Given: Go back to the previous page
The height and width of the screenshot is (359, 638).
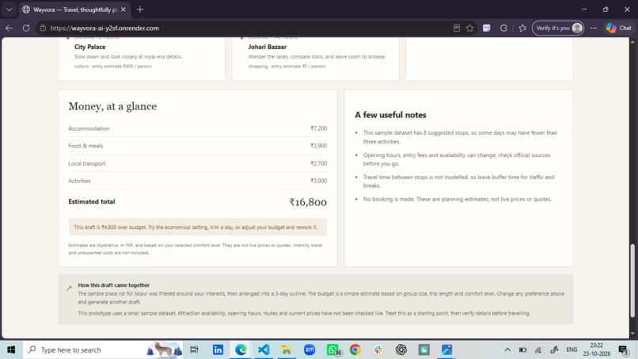Looking at the screenshot, I should (x=9, y=28).
